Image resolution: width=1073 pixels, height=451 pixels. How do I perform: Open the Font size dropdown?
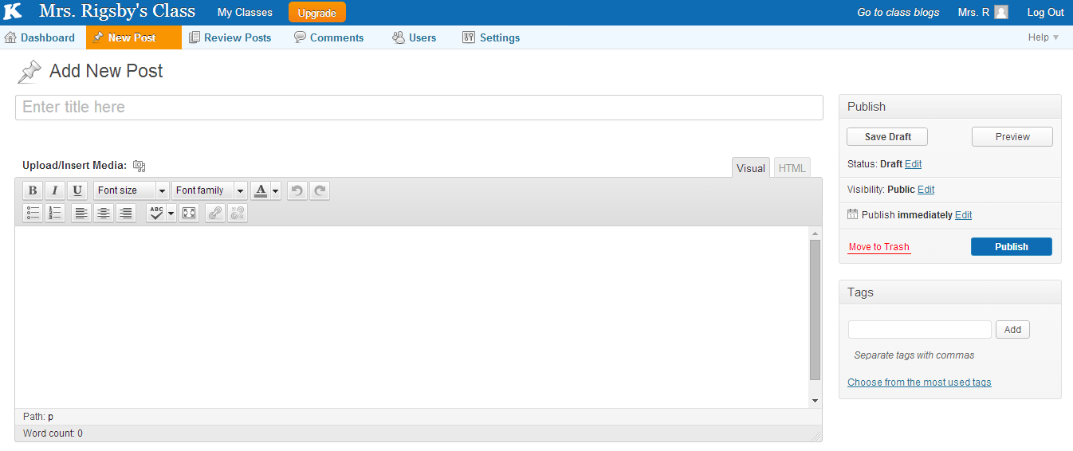pos(132,190)
